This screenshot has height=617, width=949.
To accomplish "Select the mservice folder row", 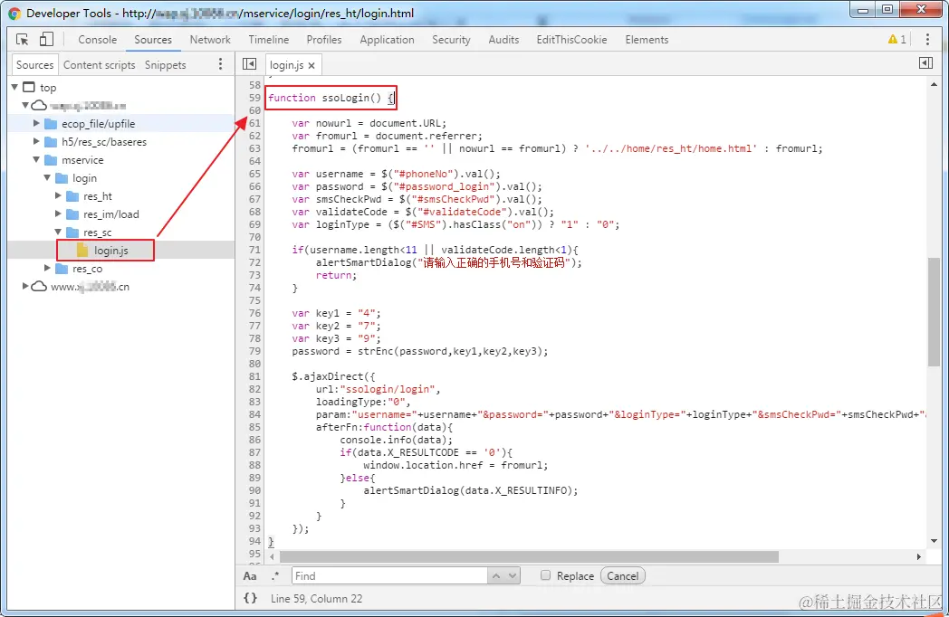I will coord(121,160).
